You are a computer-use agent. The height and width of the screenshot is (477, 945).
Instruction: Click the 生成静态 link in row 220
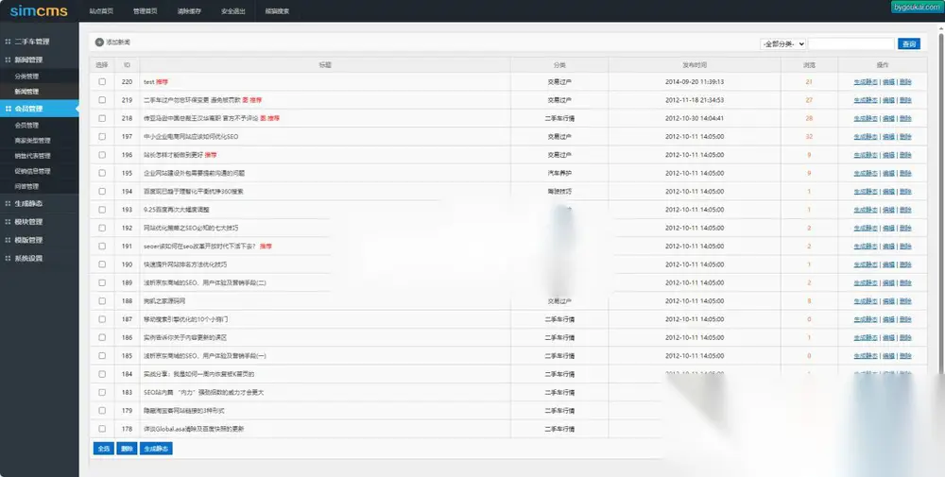point(866,82)
